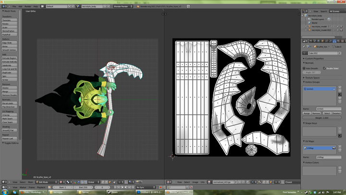Click the UV map Name field
Image resolution: width=346 pixels, height=195 pixels.
pos(328,157)
